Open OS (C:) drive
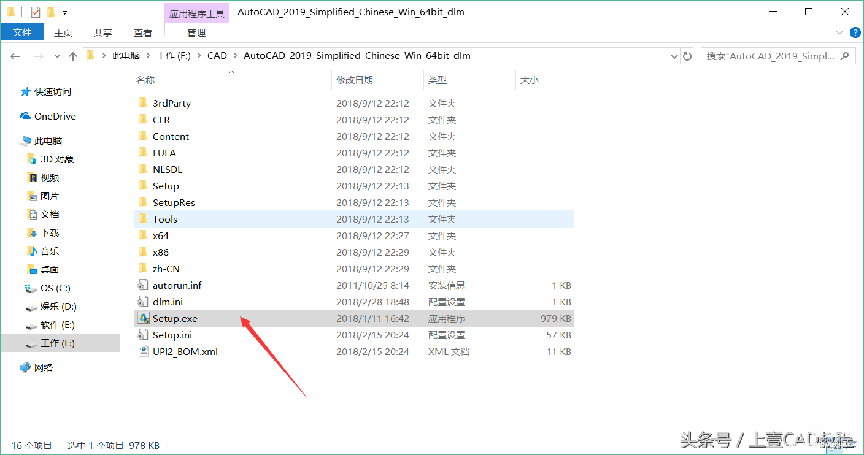864x455 pixels. (48, 288)
